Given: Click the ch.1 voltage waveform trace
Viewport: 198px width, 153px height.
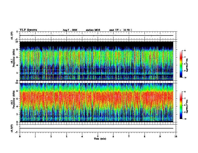Looking at the screenshot, I should (x=96, y=35).
